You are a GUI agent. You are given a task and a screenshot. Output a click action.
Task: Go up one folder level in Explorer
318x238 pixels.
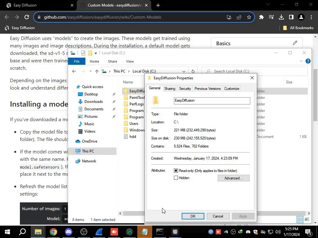(x=97, y=71)
